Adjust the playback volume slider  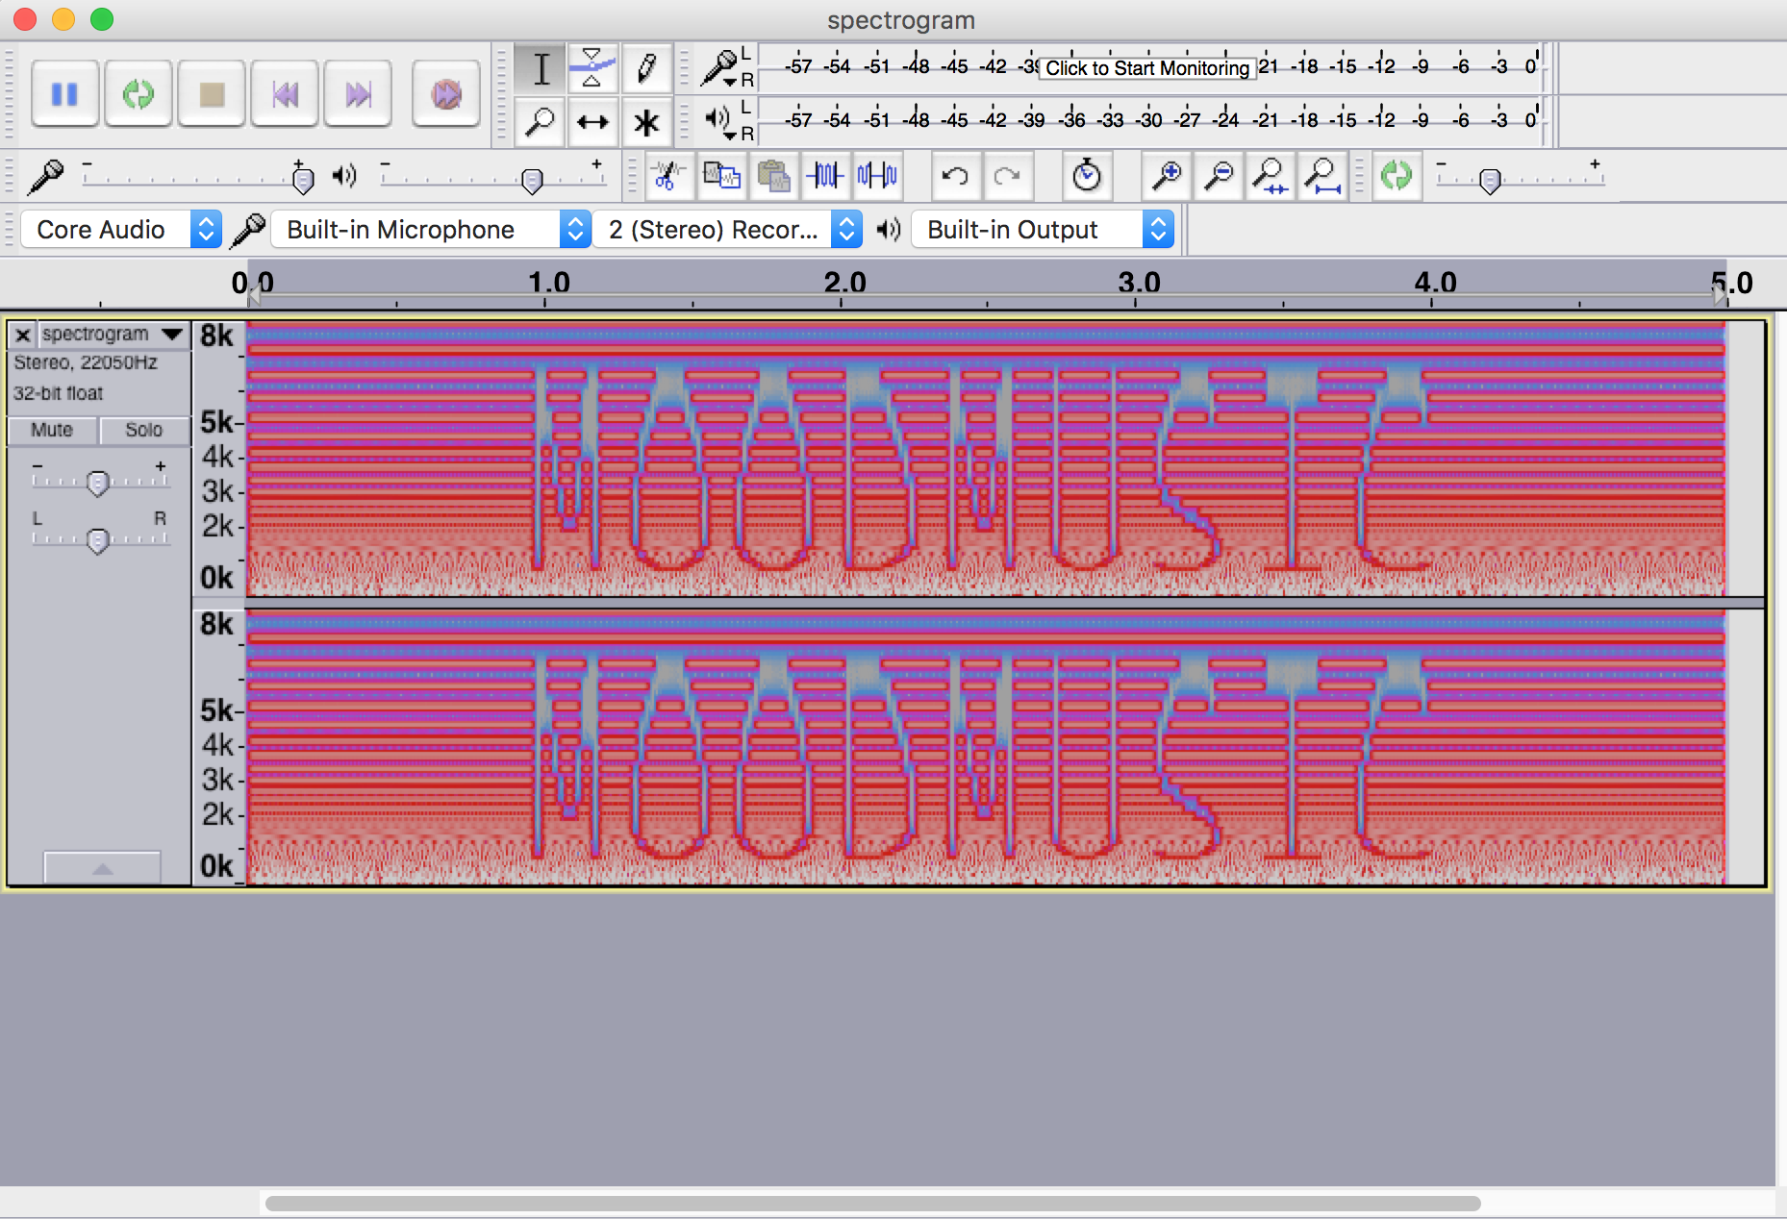point(531,180)
